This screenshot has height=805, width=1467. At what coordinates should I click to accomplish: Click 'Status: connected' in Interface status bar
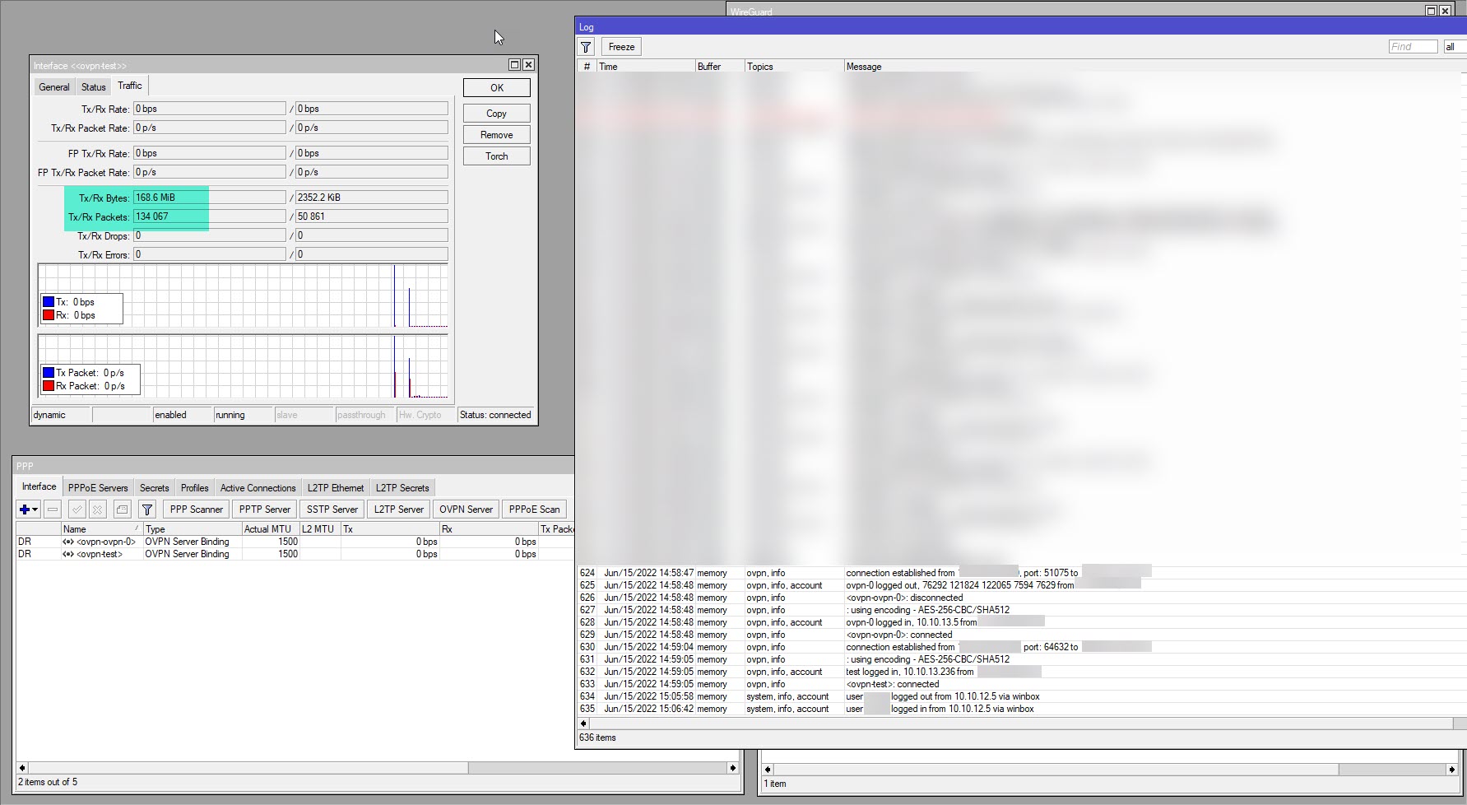pyautogui.click(x=495, y=415)
